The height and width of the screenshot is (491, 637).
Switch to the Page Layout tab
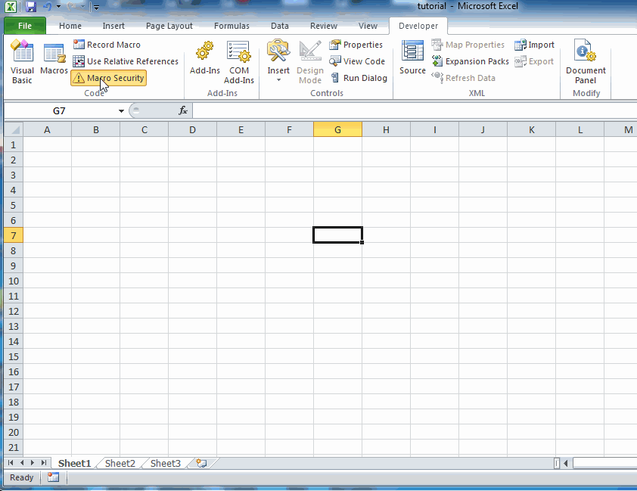pos(169,26)
